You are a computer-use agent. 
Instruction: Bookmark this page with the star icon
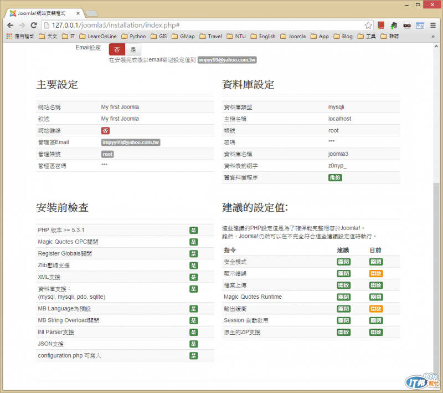tap(368, 25)
